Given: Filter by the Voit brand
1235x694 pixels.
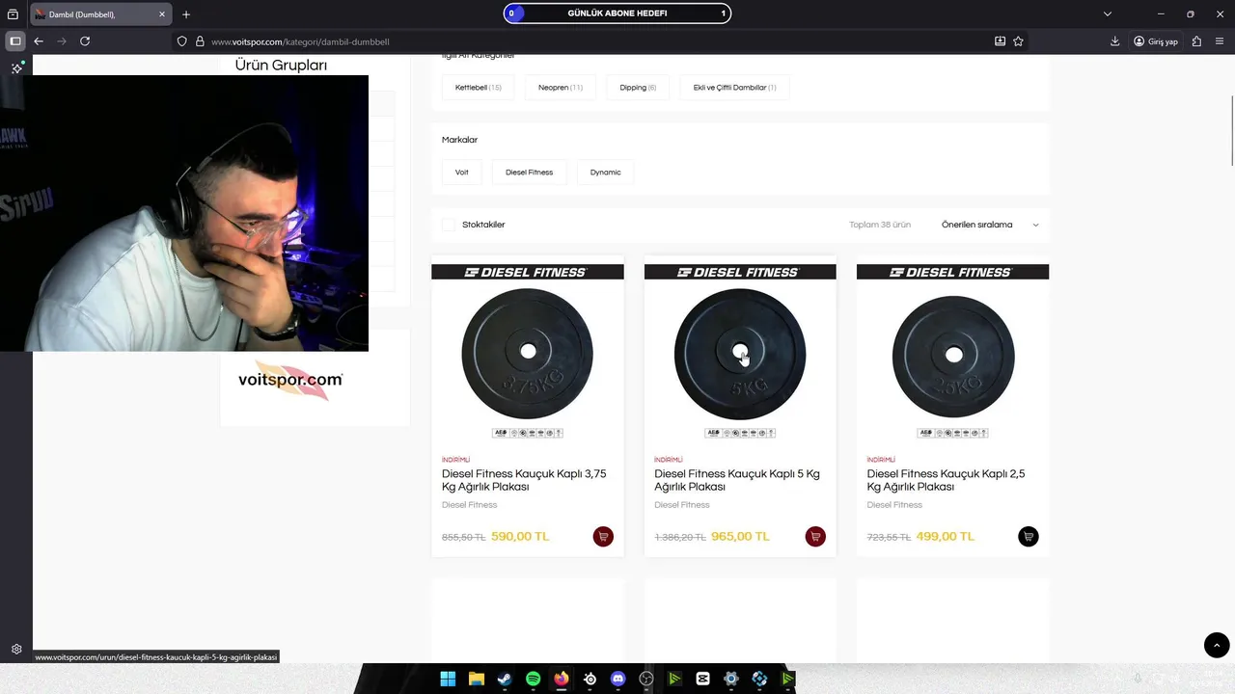Looking at the screenshot, I should [x=462, y=173].
